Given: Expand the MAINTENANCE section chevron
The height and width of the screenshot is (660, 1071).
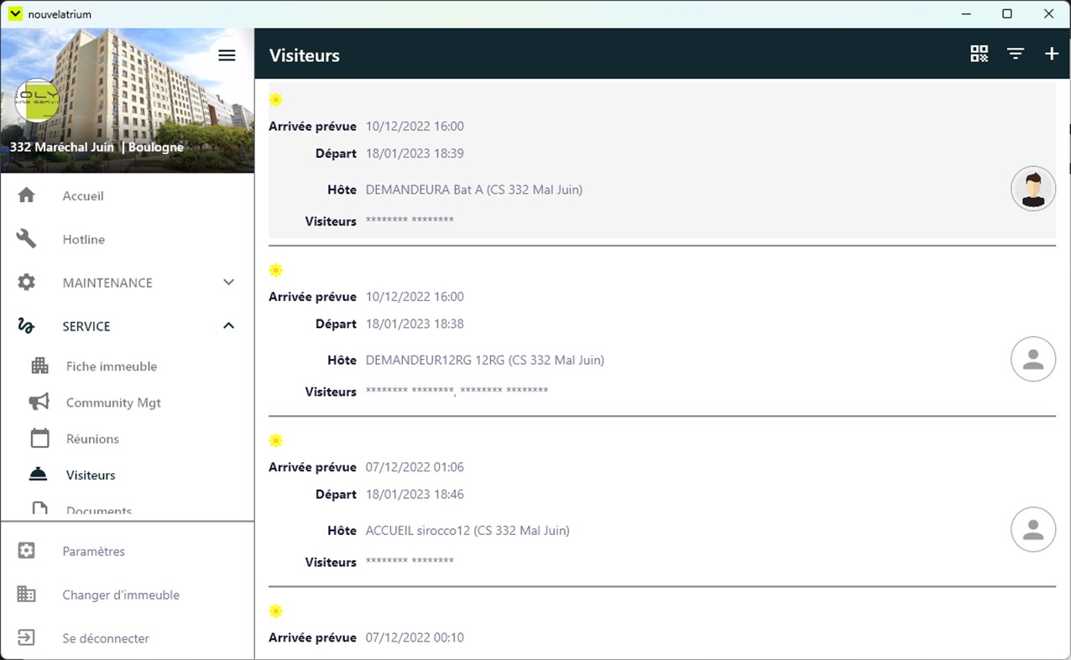Looking at the screenshot, I should (228, 283).
